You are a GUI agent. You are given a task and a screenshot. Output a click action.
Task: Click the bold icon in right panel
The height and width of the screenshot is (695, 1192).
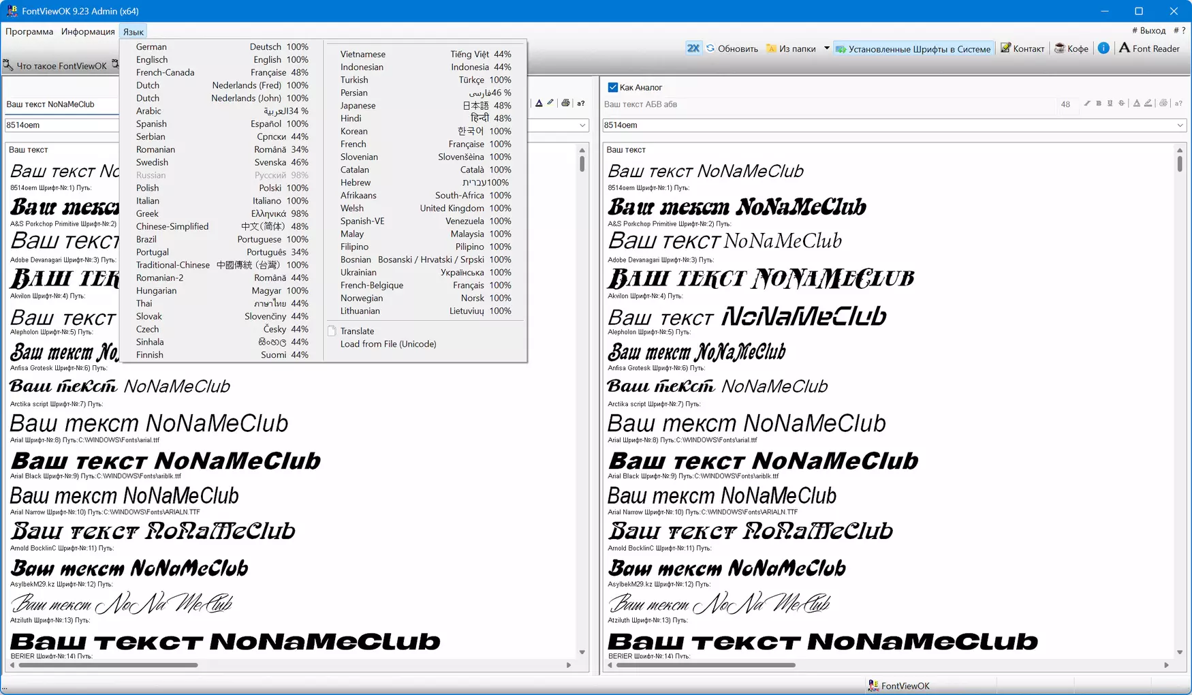tap(1099, 104)
